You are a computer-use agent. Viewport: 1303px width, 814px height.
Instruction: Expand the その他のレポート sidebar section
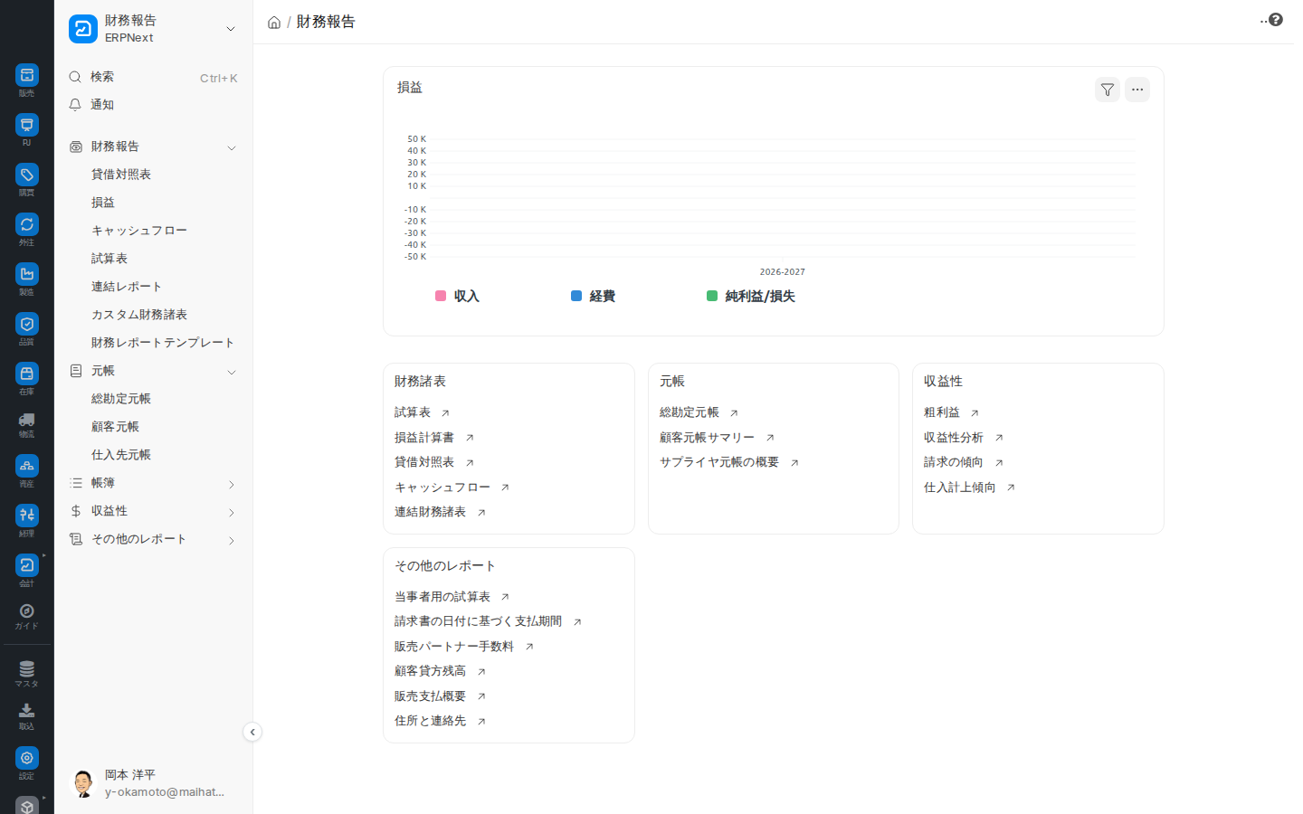point(232,541)
